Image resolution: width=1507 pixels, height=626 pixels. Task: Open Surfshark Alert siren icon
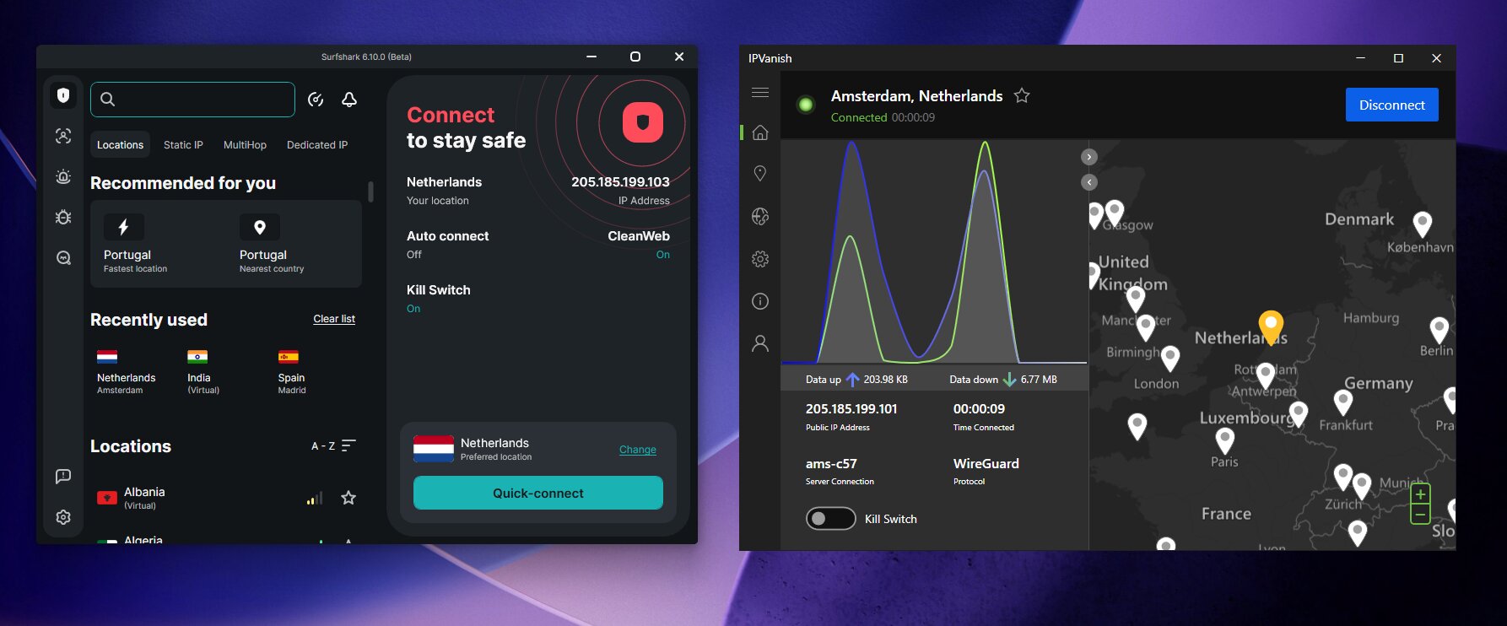63,176
